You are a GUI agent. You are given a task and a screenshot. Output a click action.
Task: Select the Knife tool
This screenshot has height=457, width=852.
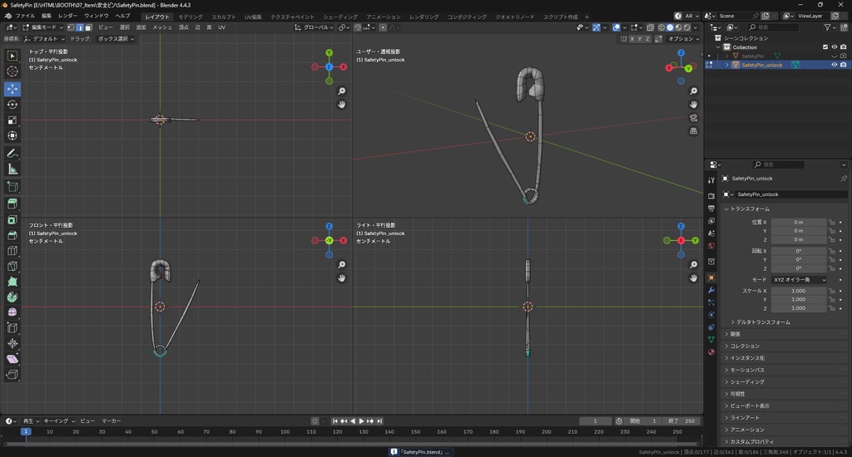pos(12,267)
